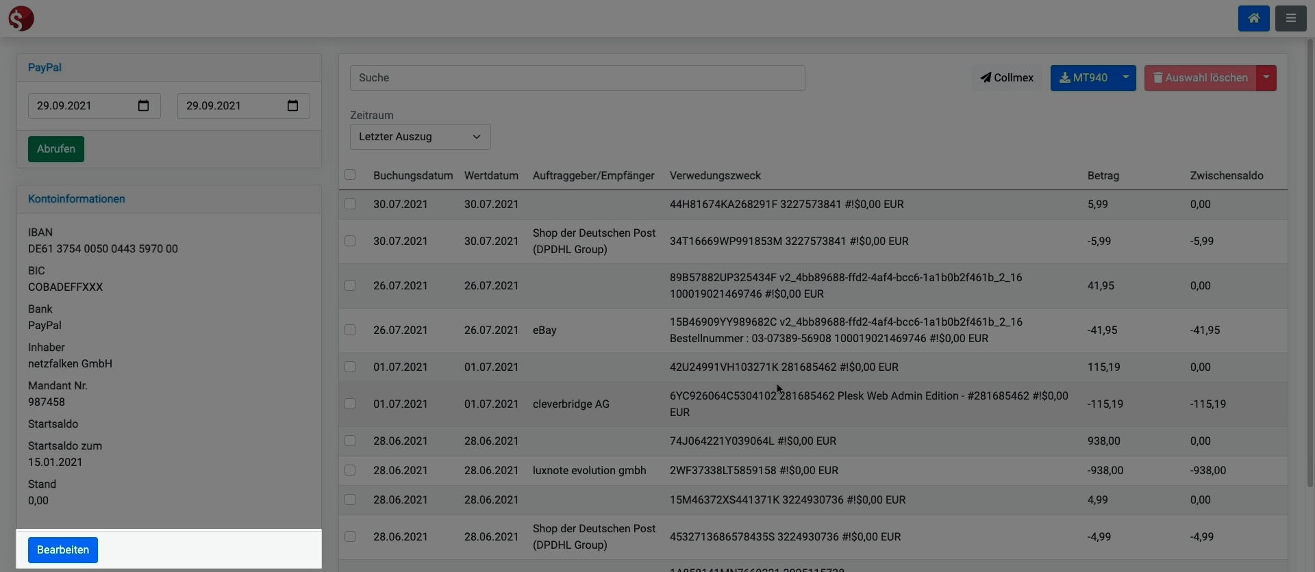
Task: Click the Kontoinformationen heading
Action: (x=77, y=199)
